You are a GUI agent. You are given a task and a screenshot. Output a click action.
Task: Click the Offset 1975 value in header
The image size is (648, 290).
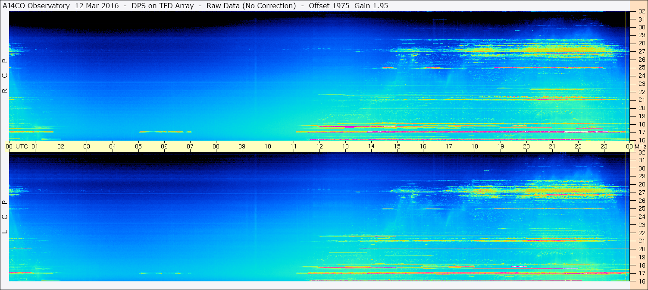(329, 6)
